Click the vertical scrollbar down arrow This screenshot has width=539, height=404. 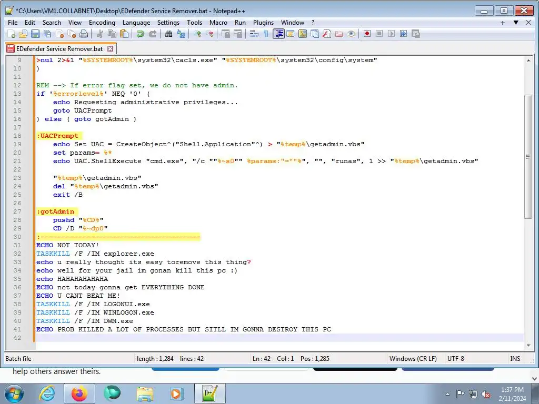click(528, 345)
